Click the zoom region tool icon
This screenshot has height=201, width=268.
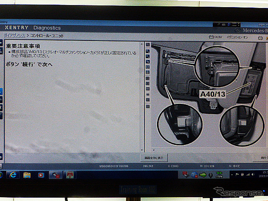coord(148,62)
